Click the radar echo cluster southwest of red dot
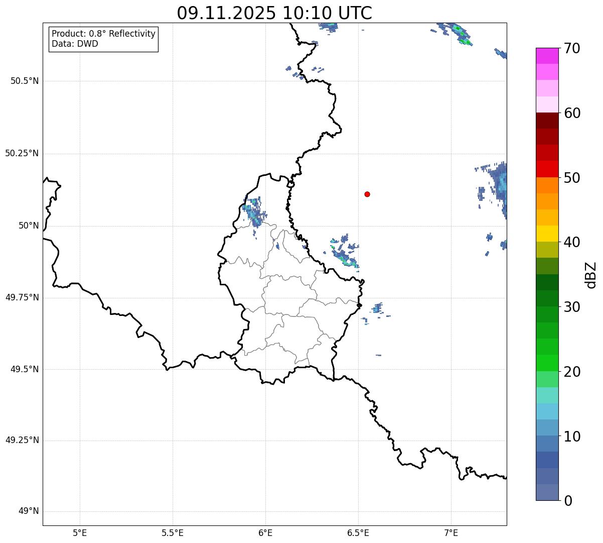This screenshot has height=543, width=603. point(344,252)
